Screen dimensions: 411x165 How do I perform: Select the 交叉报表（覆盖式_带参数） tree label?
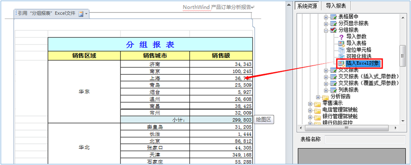(368, 83)
